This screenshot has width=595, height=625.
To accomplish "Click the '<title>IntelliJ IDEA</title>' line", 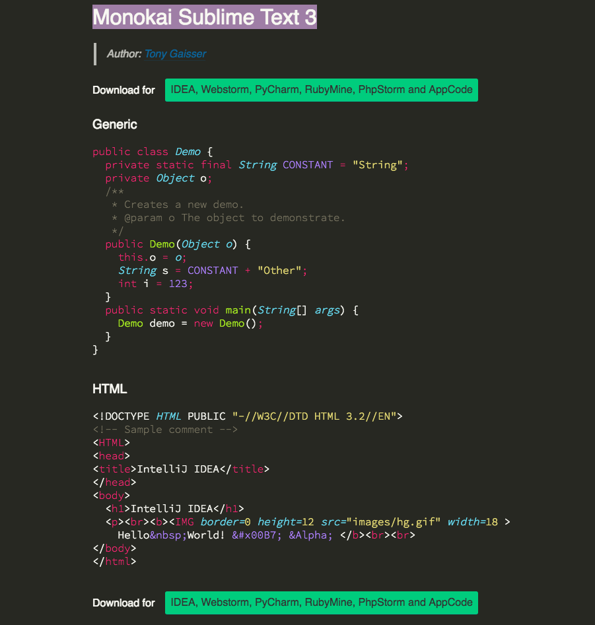I will 181,469.
